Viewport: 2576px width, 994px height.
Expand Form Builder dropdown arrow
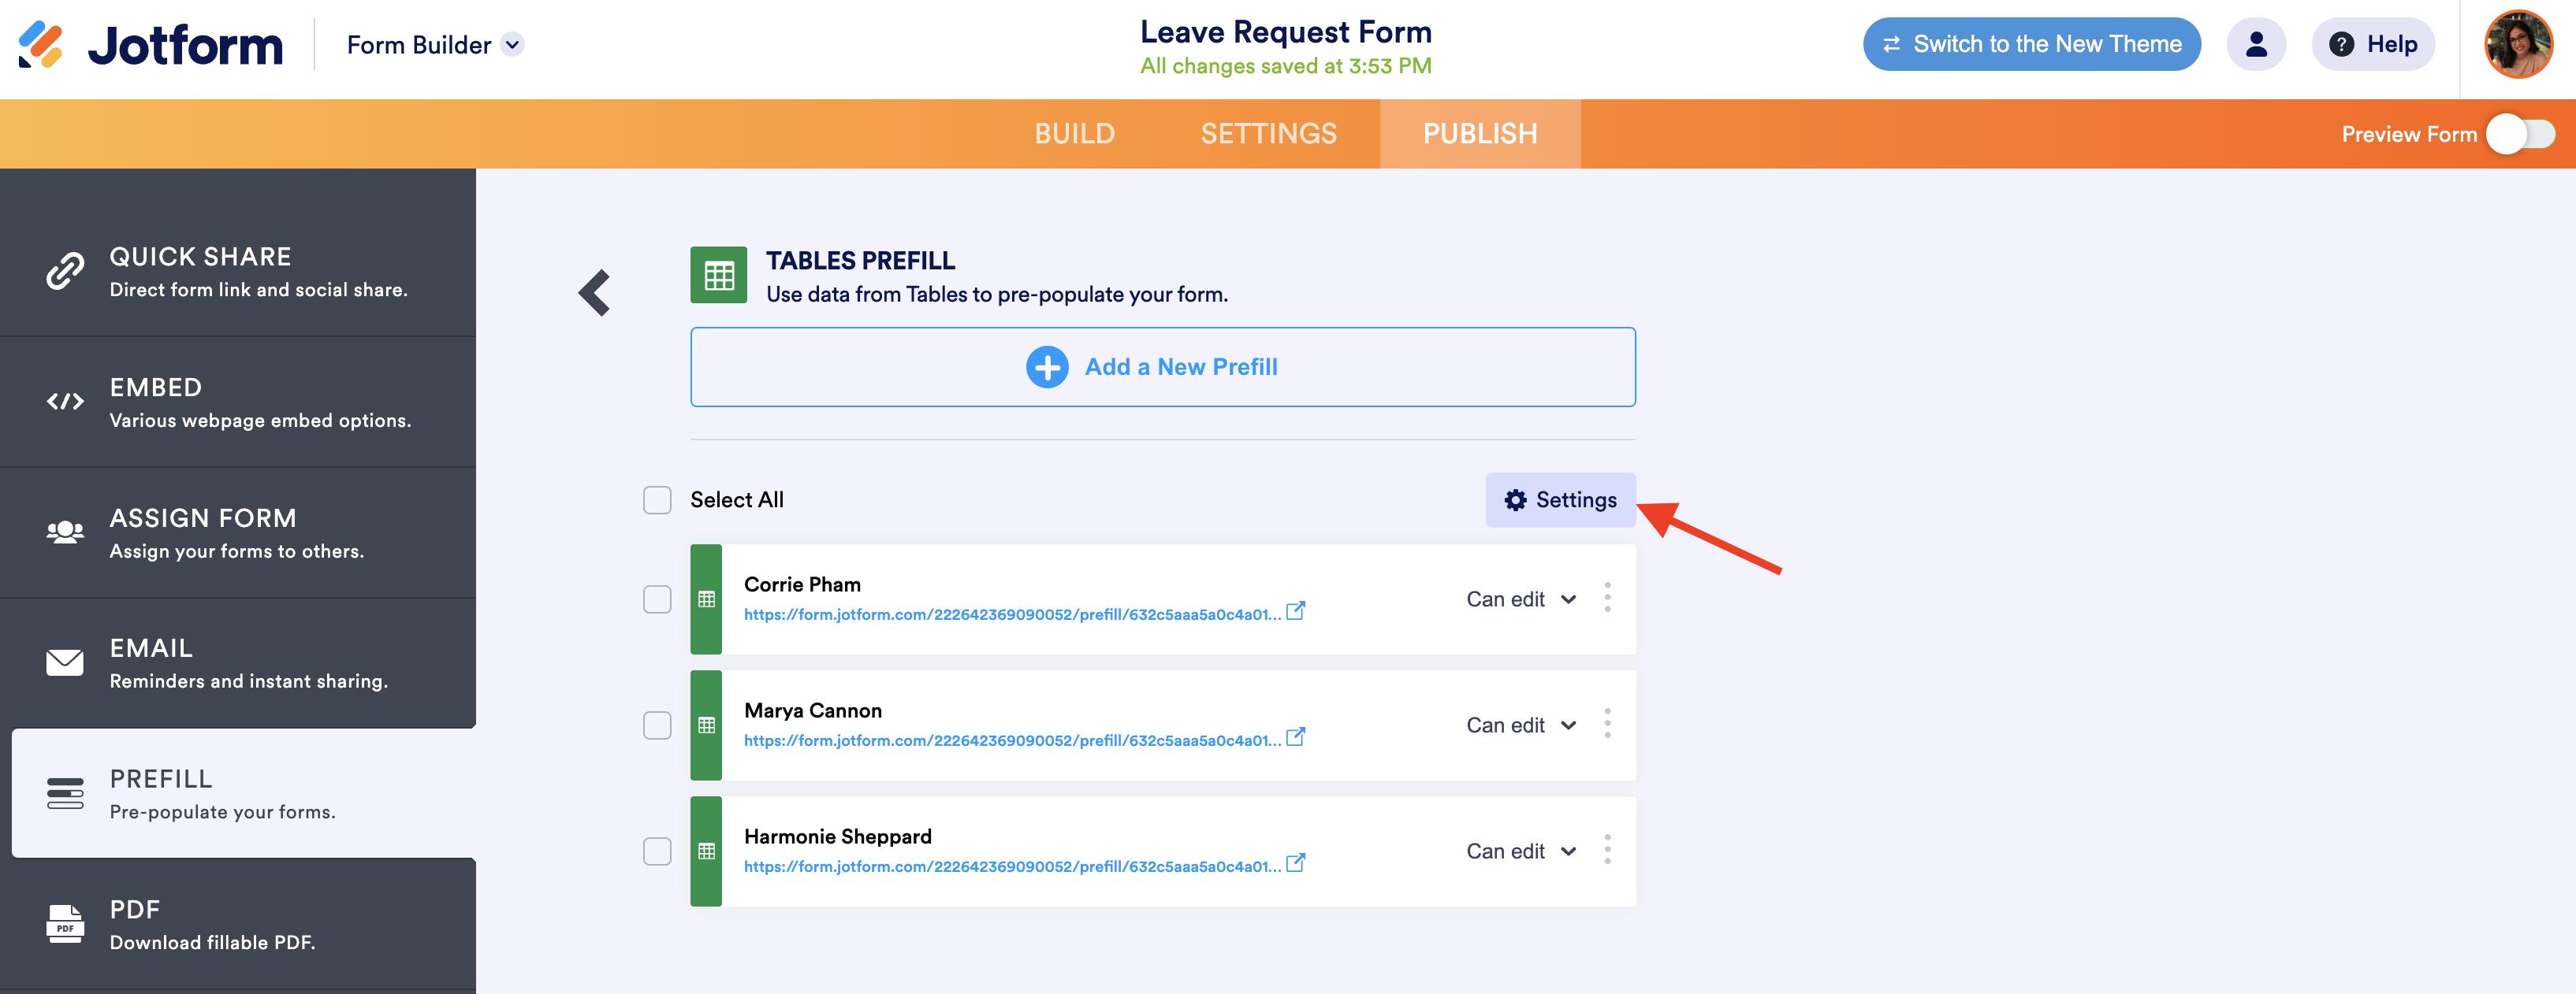point(512,45)
